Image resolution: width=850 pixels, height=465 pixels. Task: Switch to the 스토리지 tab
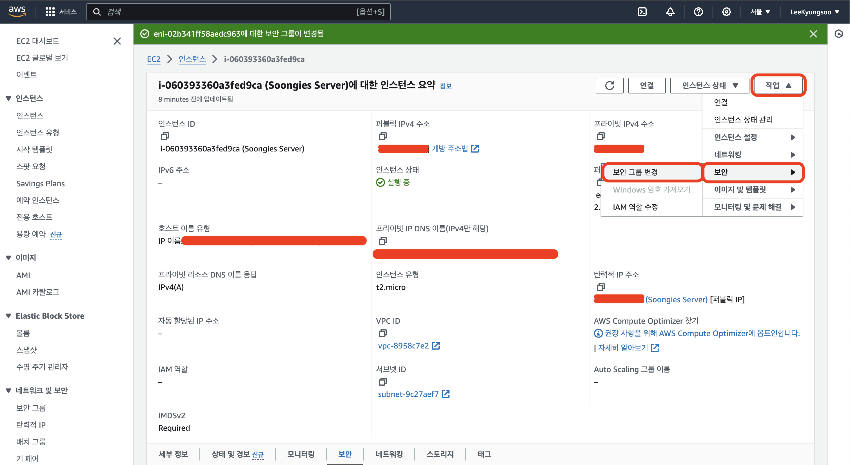(x=440, y=454)
